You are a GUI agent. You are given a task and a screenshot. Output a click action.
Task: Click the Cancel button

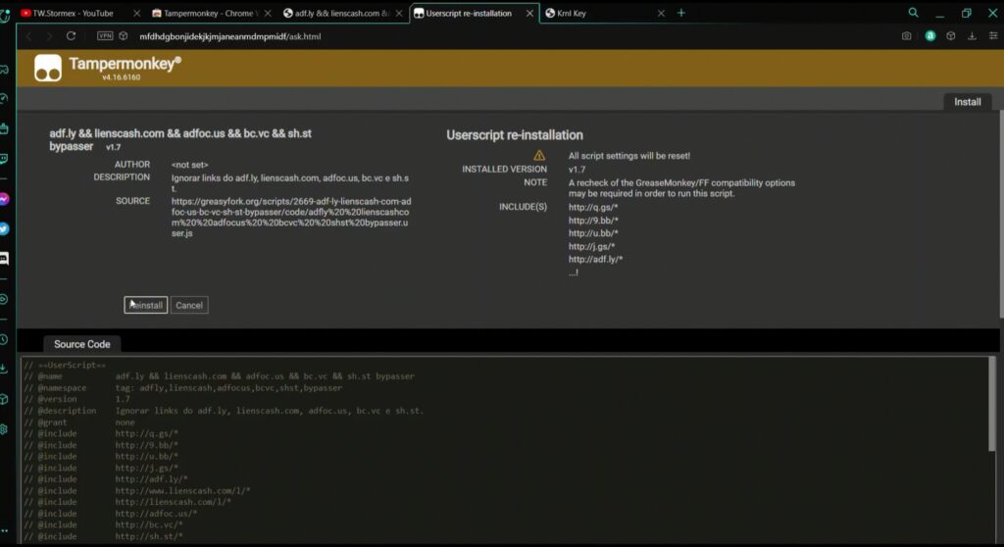[189, 305]
